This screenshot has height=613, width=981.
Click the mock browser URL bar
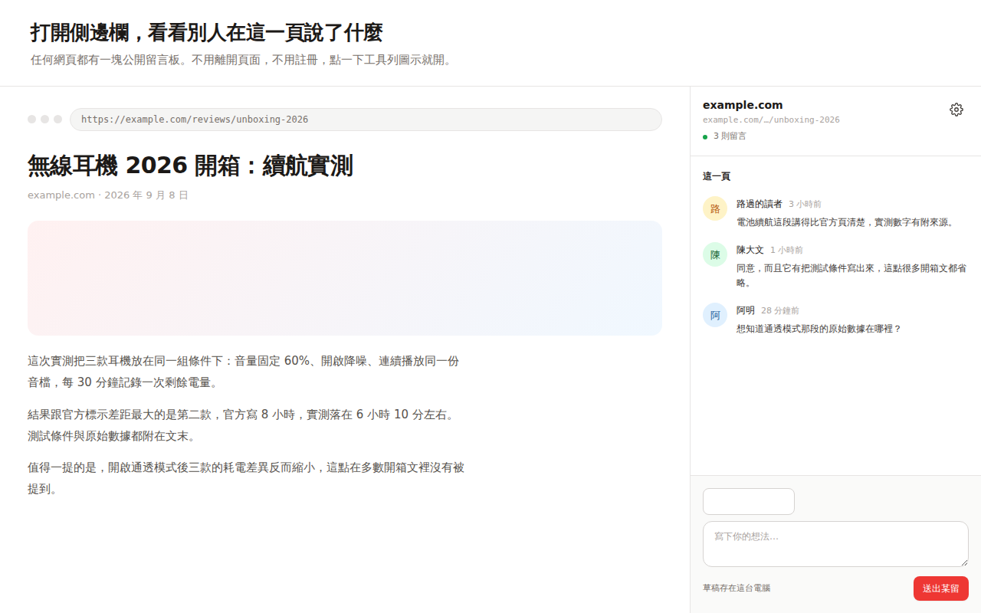pyautogui.click(x=366, y=120)
